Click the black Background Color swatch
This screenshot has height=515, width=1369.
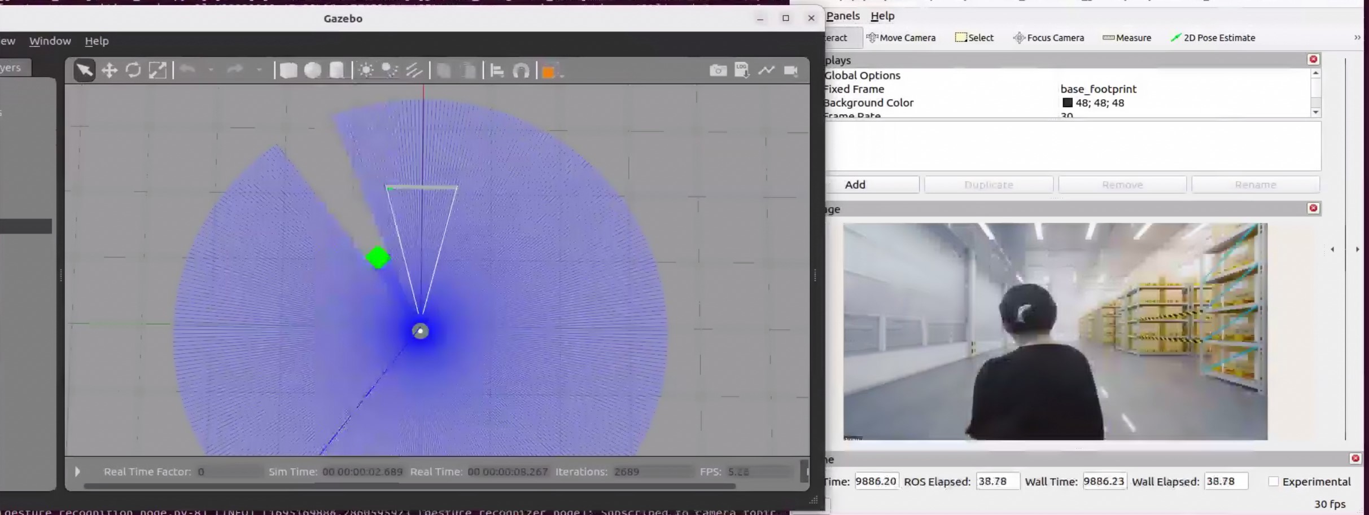tap(1067, 103)
